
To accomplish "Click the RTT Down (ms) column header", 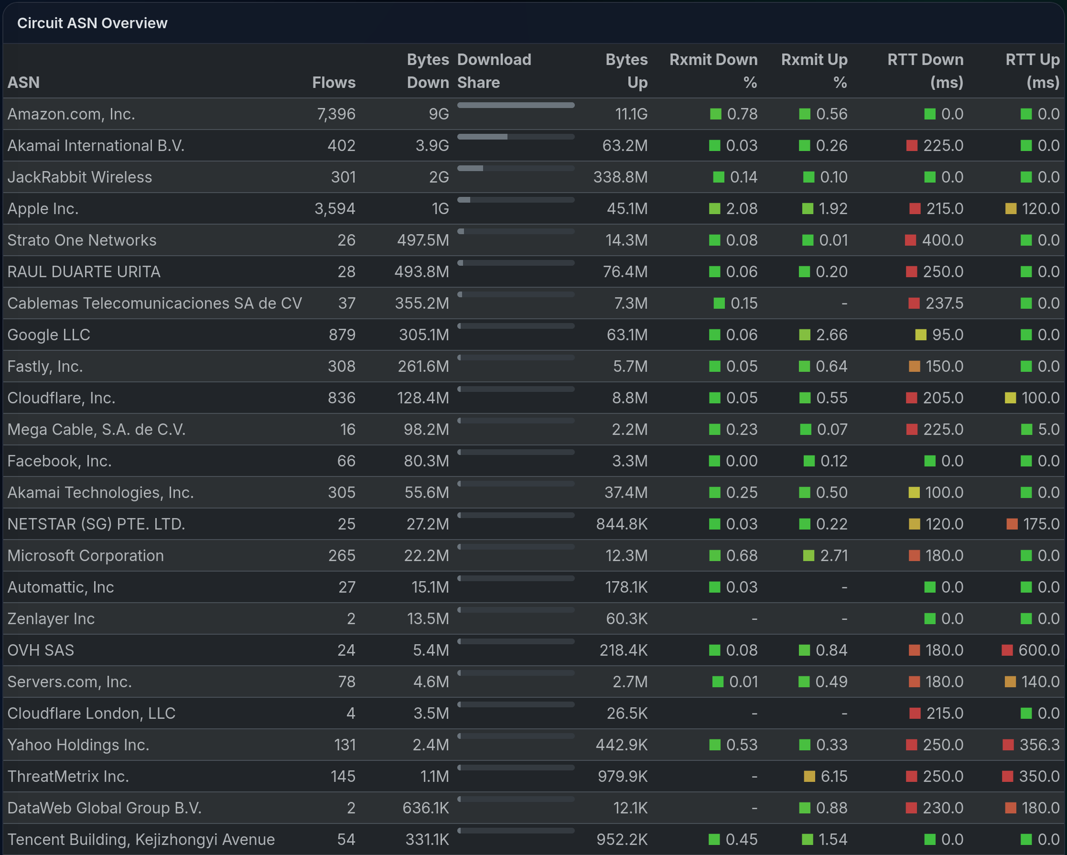I will 925,71.
